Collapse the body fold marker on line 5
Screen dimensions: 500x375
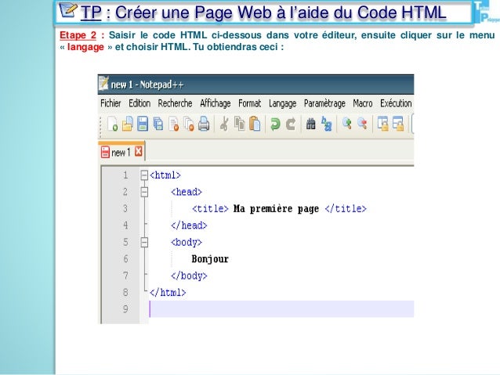coord(144,243)
